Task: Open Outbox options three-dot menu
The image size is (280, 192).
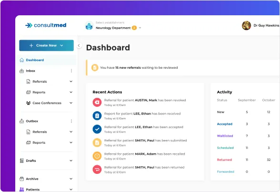Action: click(x=71, y=121)
